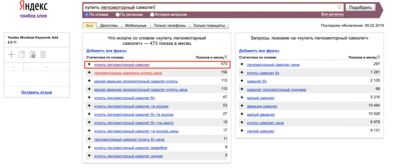Open the 'подбор слов' link under logo
This screenshot has width=393, height=168.
33,16
